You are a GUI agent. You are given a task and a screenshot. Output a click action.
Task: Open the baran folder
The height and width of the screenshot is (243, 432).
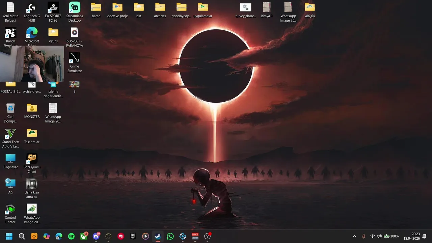tap(96, 10)
